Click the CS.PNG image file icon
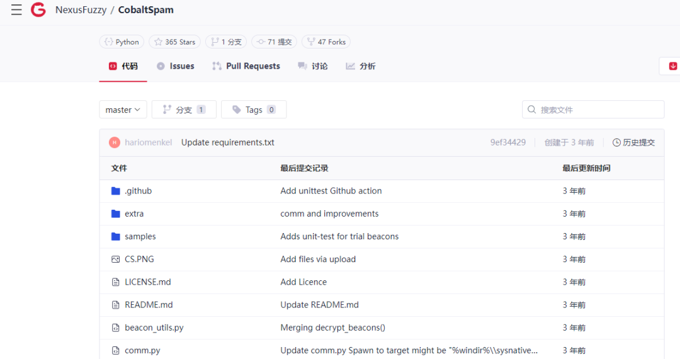680x359 pixels. (115, 259)
